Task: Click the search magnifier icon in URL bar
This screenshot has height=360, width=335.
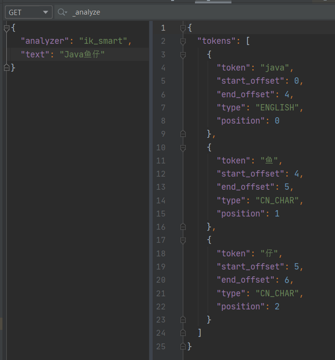Action: [x=62, y=12]
